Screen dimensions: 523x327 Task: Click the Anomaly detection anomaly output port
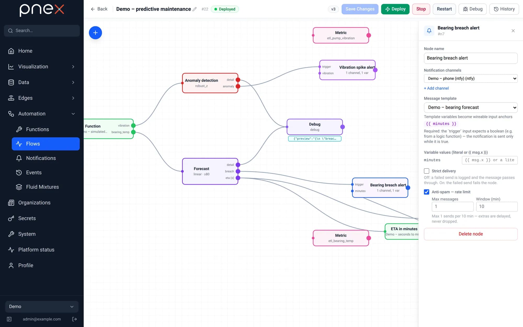238,86
